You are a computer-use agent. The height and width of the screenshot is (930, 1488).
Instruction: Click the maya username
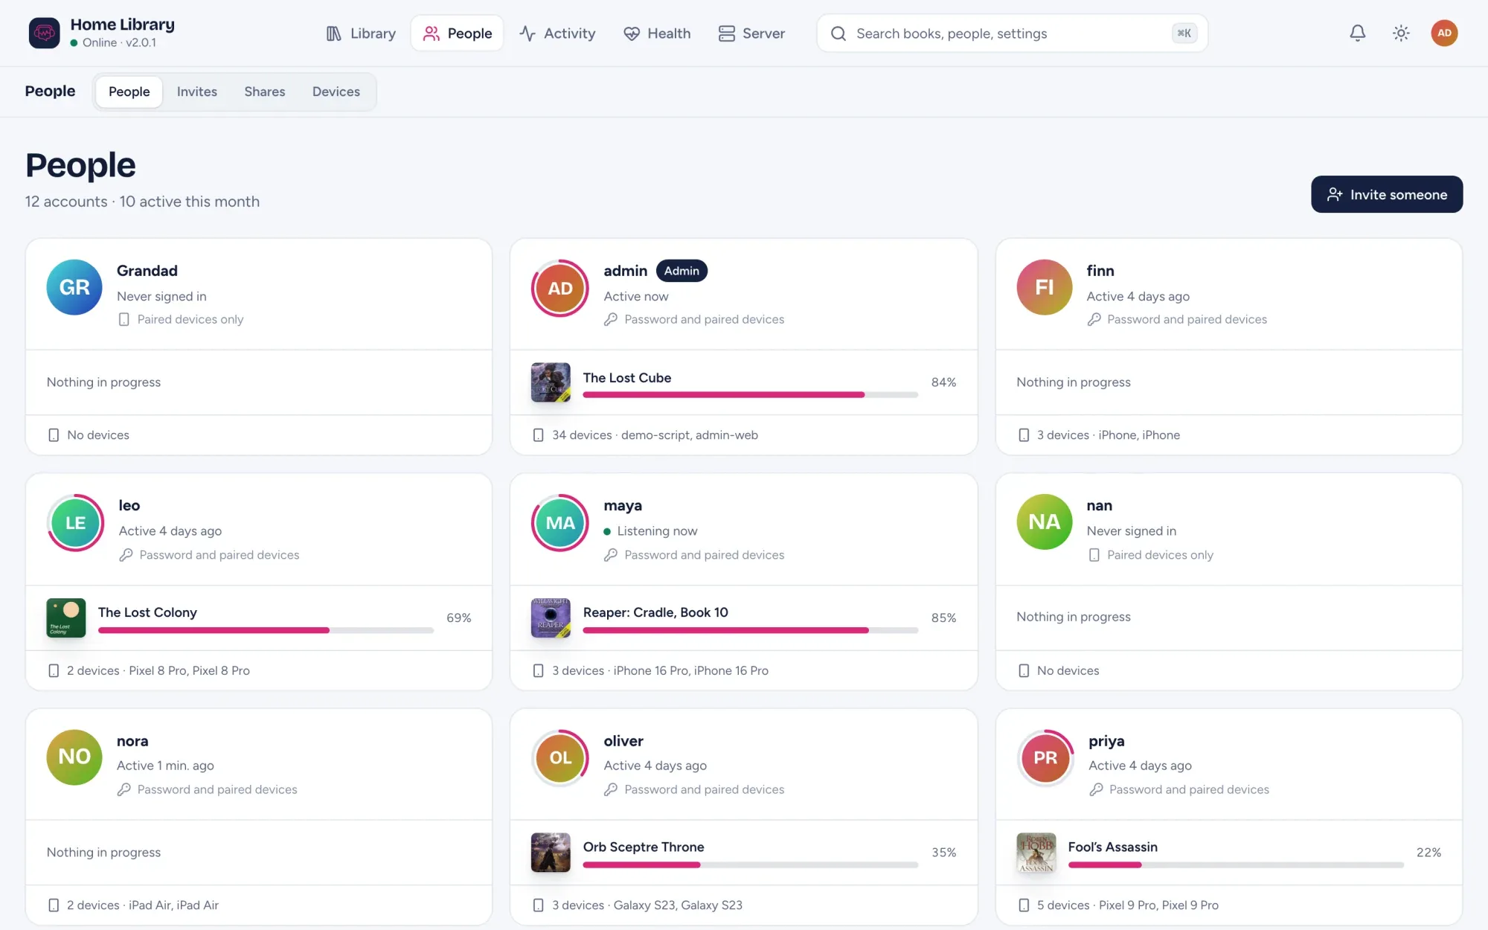tap(623, 505)
